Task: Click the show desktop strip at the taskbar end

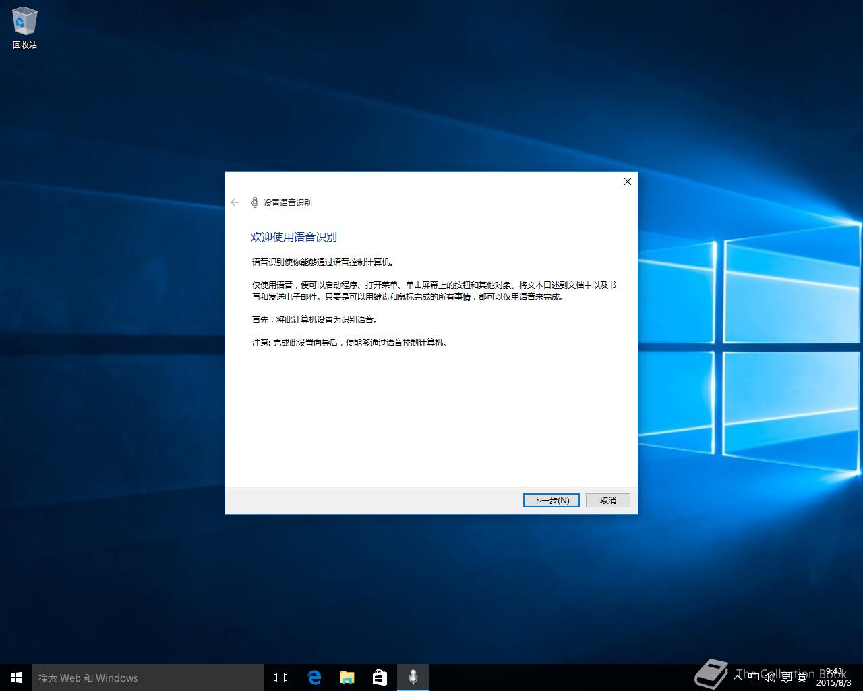Action: click(x=860, y=678)
